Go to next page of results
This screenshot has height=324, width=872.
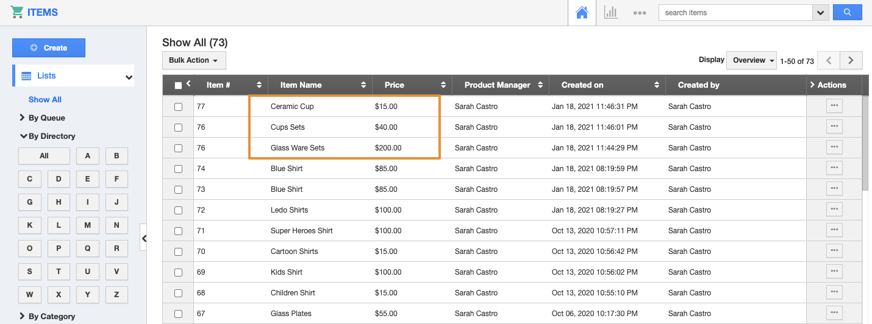pyautogui.click(x=851, y=60)
